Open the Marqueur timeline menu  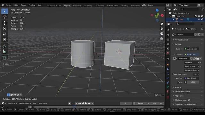pos(43,103)
